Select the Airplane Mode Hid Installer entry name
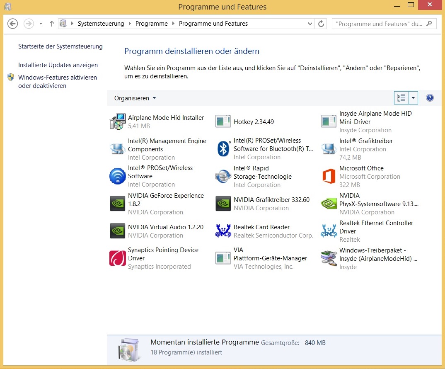The image size is (445, 369). click(166, 118)
